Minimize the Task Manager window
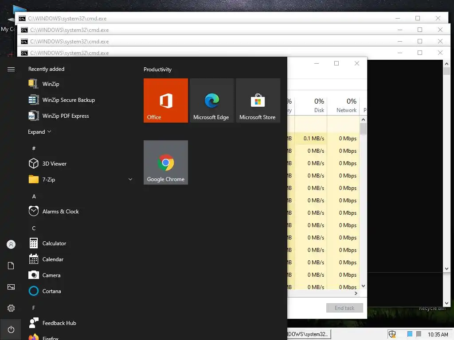 pos(317,63)
